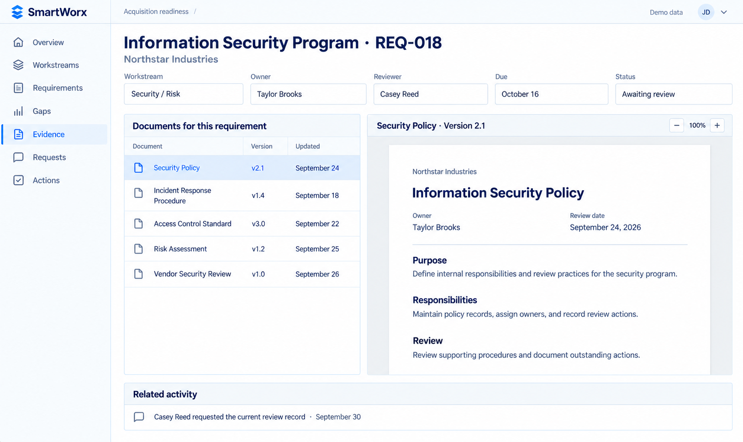The height and width of the screenshot is (442, 743).
Task: Click the SmartWorx logo icon
Action: 17,12
